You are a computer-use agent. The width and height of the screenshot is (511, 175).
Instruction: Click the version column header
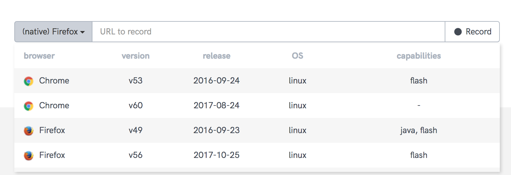[x=135, y=56]
